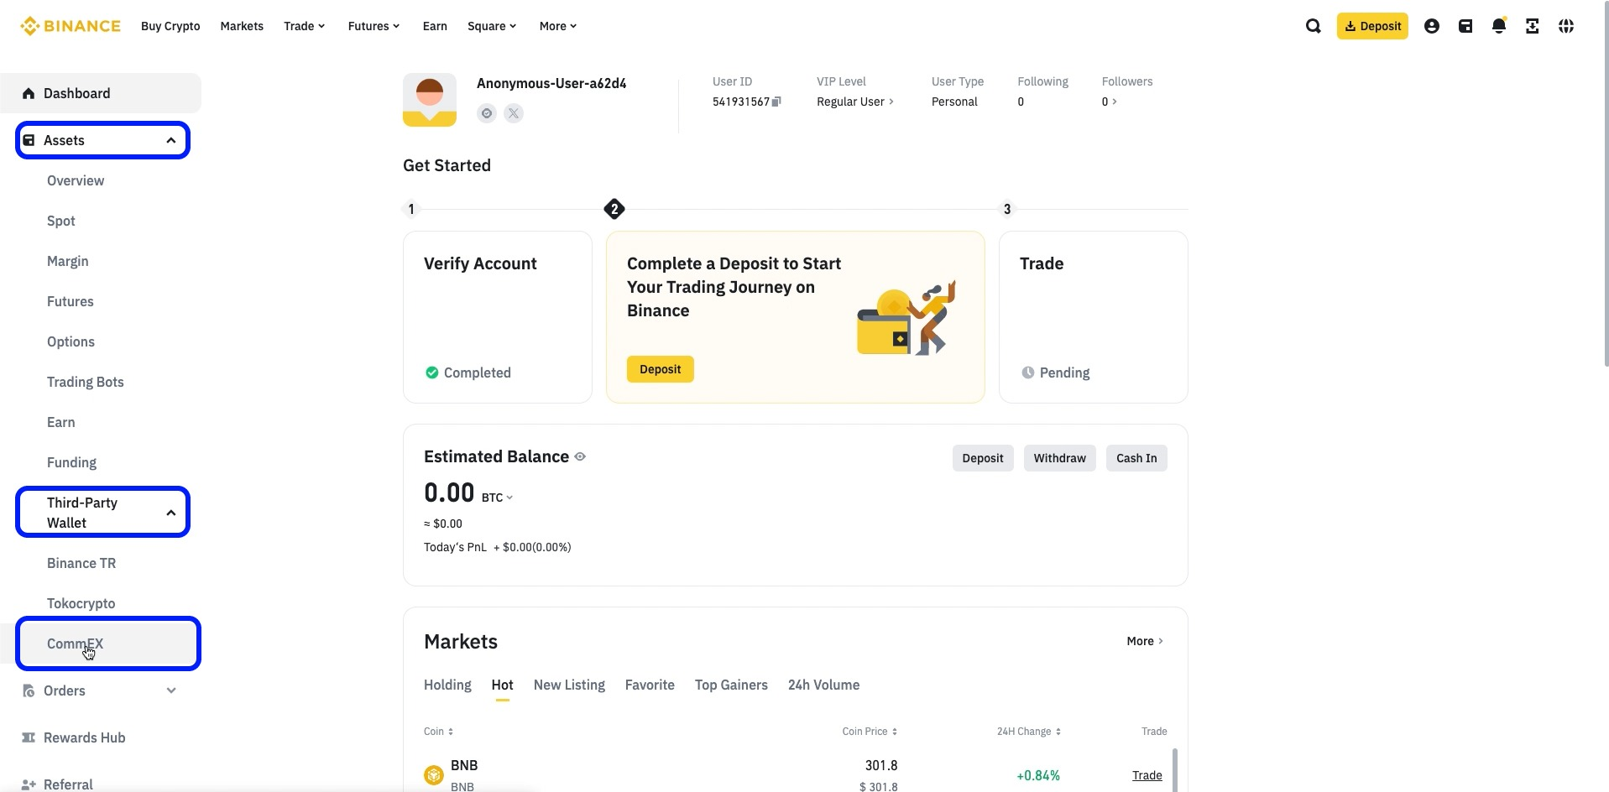Select Spot in the Assets sidebar
The width and height of the screenshot is (1609, 792).
click(61, 221)
